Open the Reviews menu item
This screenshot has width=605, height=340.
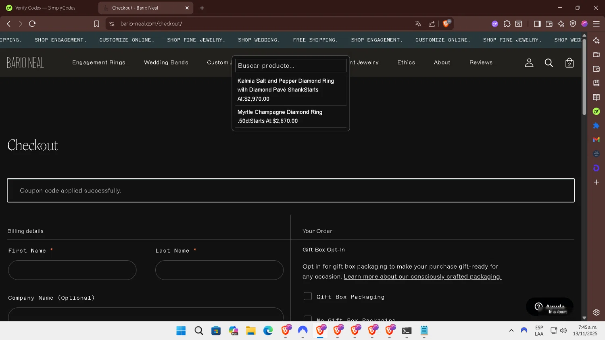pos(481,62)
